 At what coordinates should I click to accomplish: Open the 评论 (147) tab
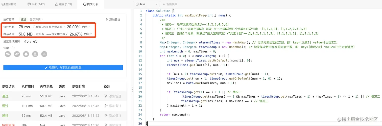pos(36,4)
